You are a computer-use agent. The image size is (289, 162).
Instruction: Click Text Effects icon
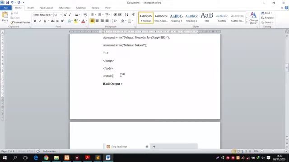70,21
